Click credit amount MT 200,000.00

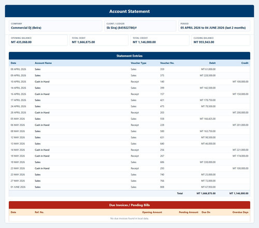pos(240,112)
